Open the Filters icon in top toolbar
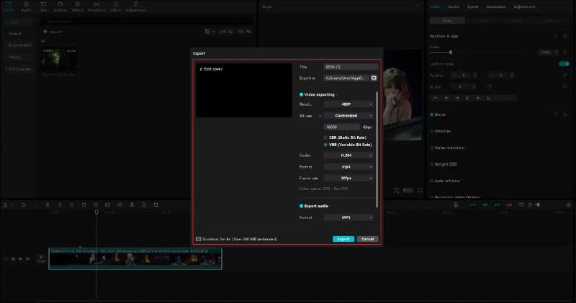 [x=115, y=6]
